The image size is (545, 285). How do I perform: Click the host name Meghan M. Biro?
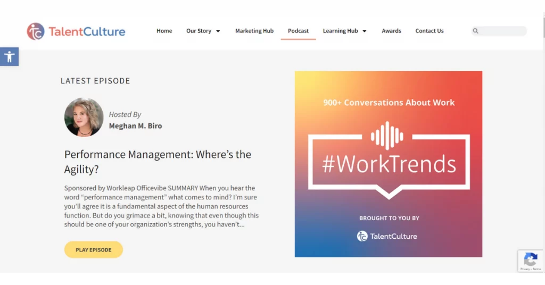click(135, 126)
